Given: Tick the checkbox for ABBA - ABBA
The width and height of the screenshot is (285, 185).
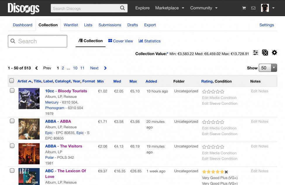Looking at the screenshot, I should (x=12, y=121).
